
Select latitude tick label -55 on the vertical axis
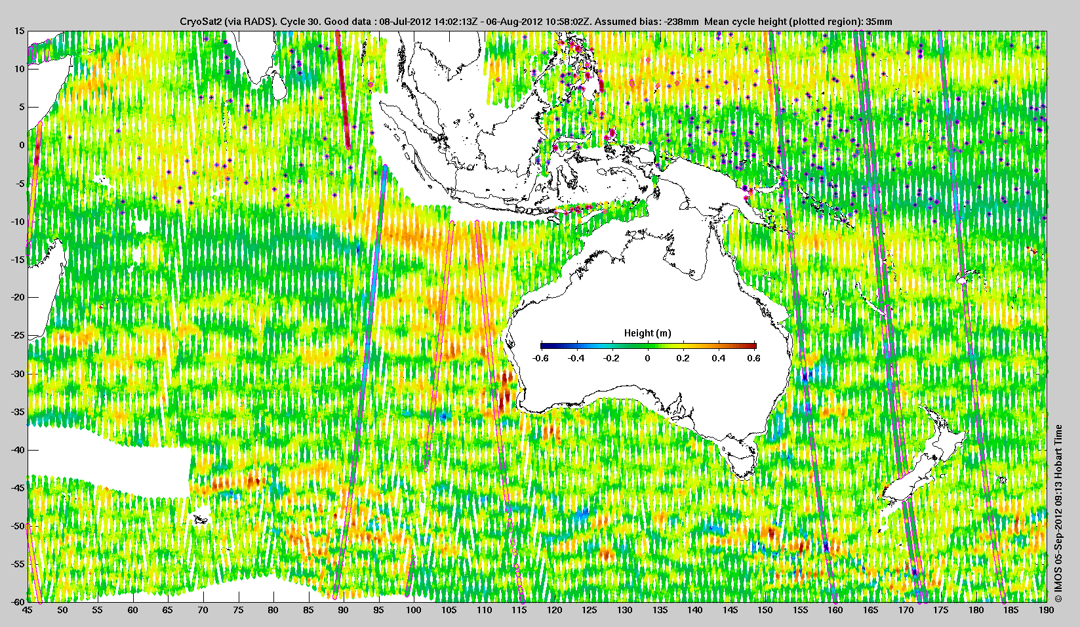point(18,564)
